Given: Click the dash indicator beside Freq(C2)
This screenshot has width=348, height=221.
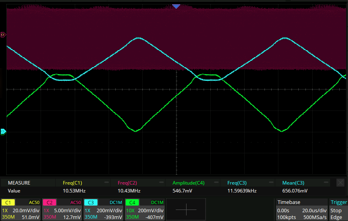Looking at the screenshot, I should point(161,183).
